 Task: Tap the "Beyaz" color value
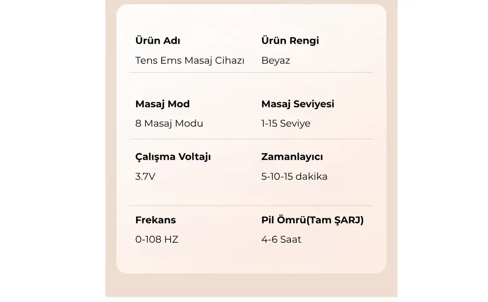(x=276, y=61)
